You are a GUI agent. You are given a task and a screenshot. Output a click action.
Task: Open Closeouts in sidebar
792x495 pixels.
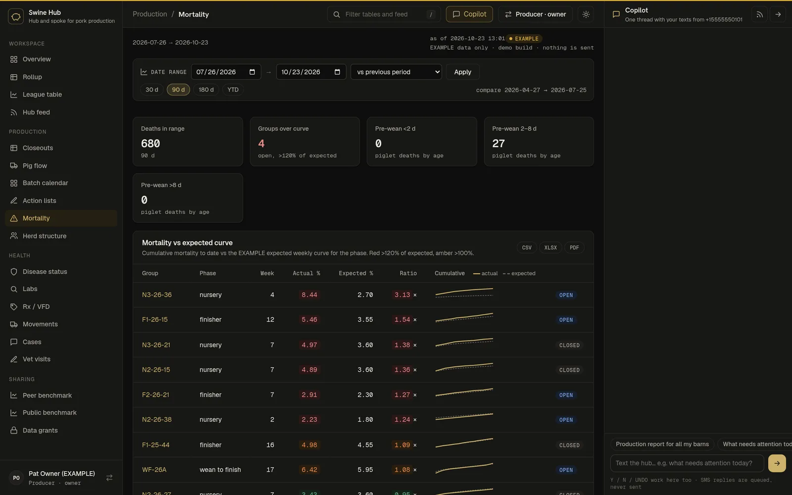coord(61,148)
